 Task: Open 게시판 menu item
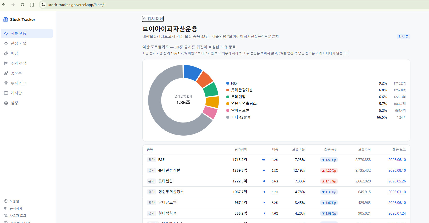[27, 93]
